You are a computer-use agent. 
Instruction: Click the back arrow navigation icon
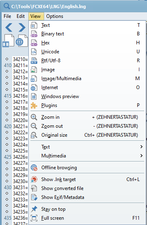[9, 27]
